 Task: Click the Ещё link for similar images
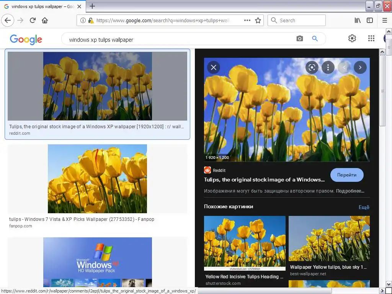[364, 207]
